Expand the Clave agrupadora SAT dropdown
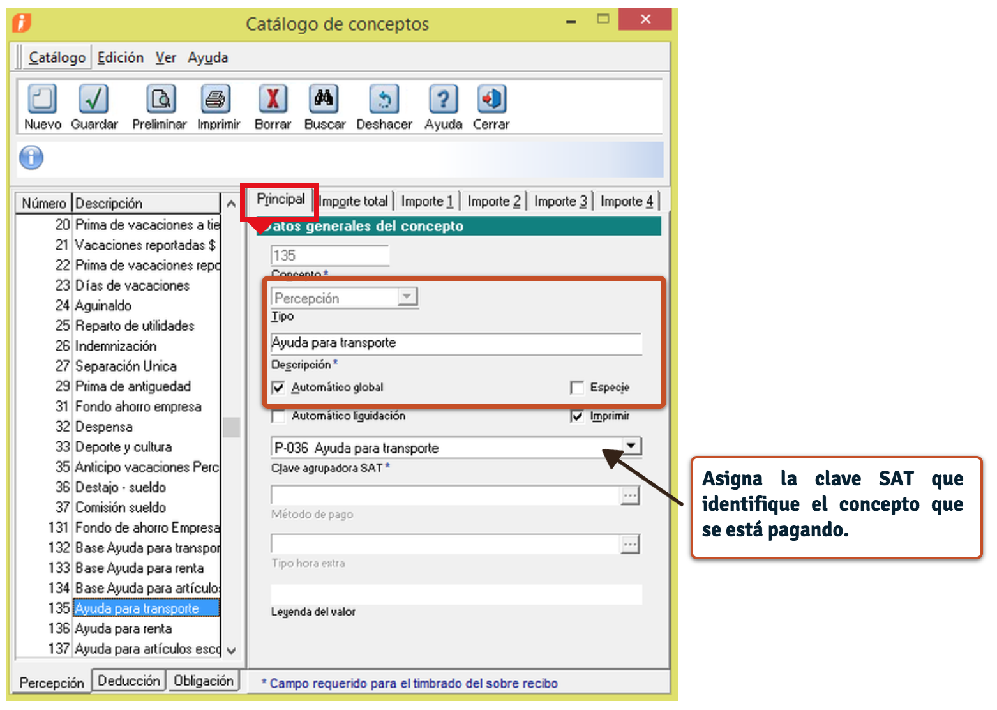 [631, 446]
